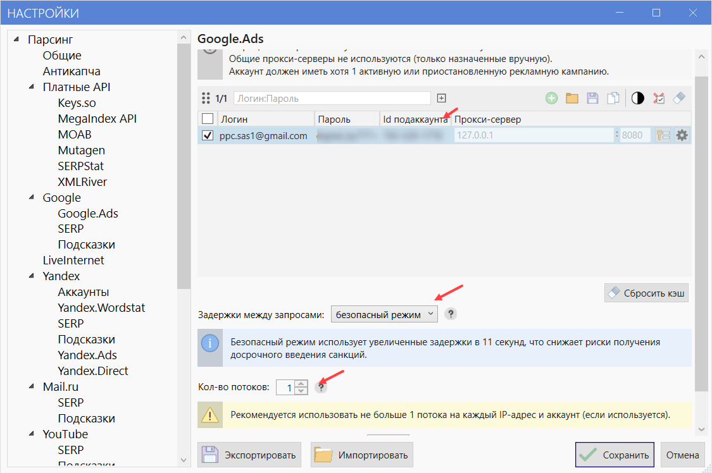Screen dimensions: 712x473
Task: Copy accounts using the copy pages icon
Action: coord(613,98)
